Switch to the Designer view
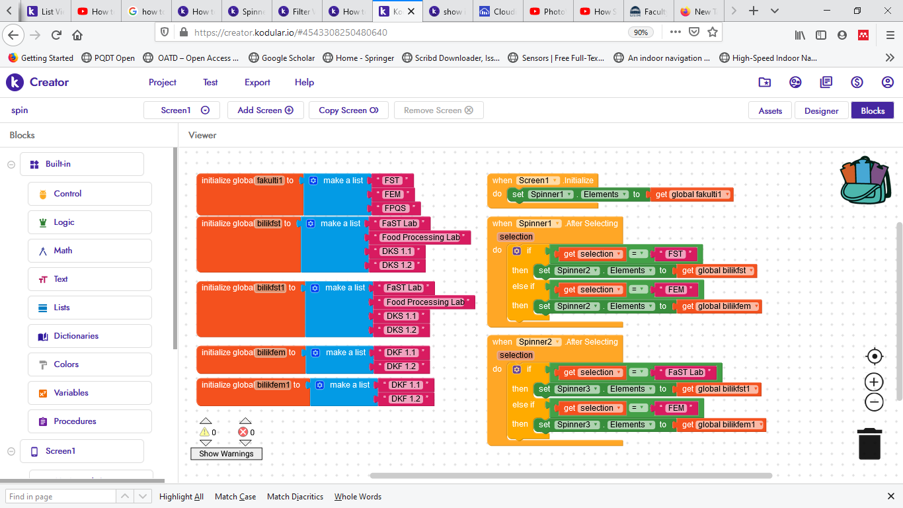This screenshot has height=508, width=903. coord(821,110)
